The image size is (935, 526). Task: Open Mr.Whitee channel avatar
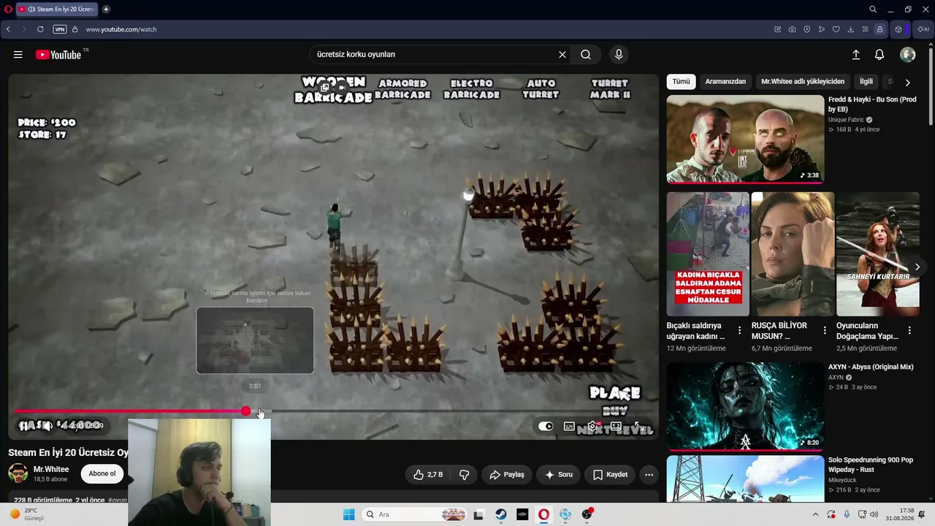click(18, 473)
